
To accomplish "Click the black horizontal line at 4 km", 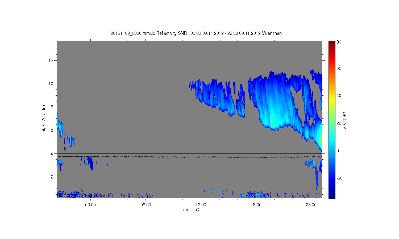I will (x=189, y=153).
